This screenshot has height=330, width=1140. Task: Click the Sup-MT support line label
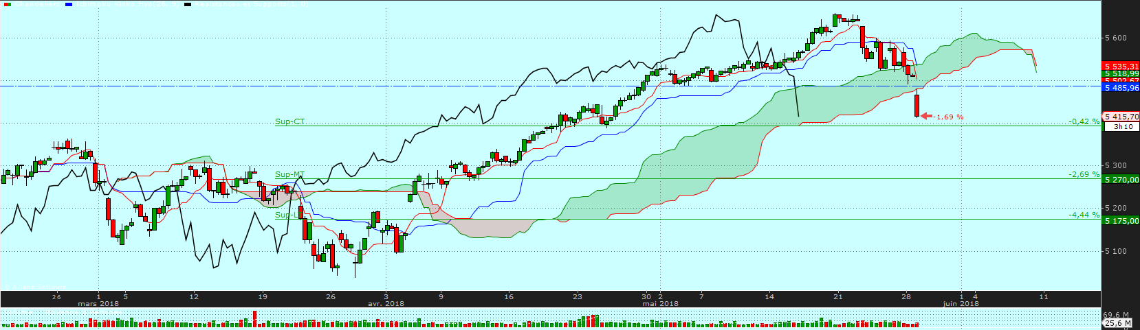(289, 174)
